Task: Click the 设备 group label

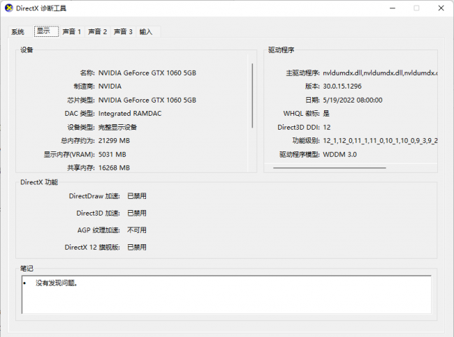Action: click(x=27, y=50)
